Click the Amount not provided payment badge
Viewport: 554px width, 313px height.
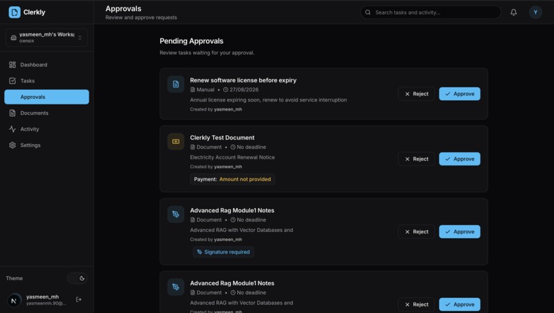click(232, 179)
